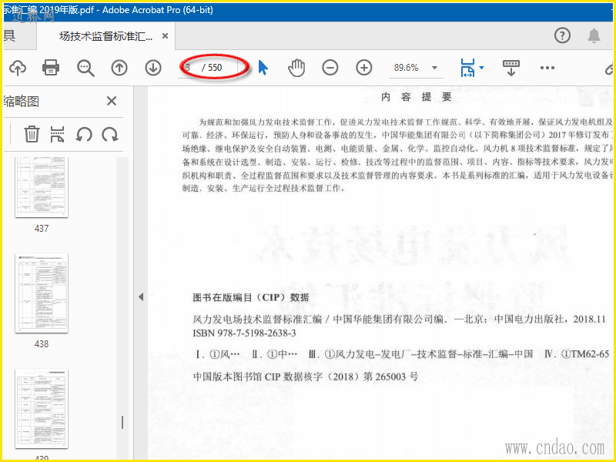The height and width of the screenshot is (462, 616).
Task: Click the 图书在版编目（CIP）数据 heading
Action: (x=251, y=298)
